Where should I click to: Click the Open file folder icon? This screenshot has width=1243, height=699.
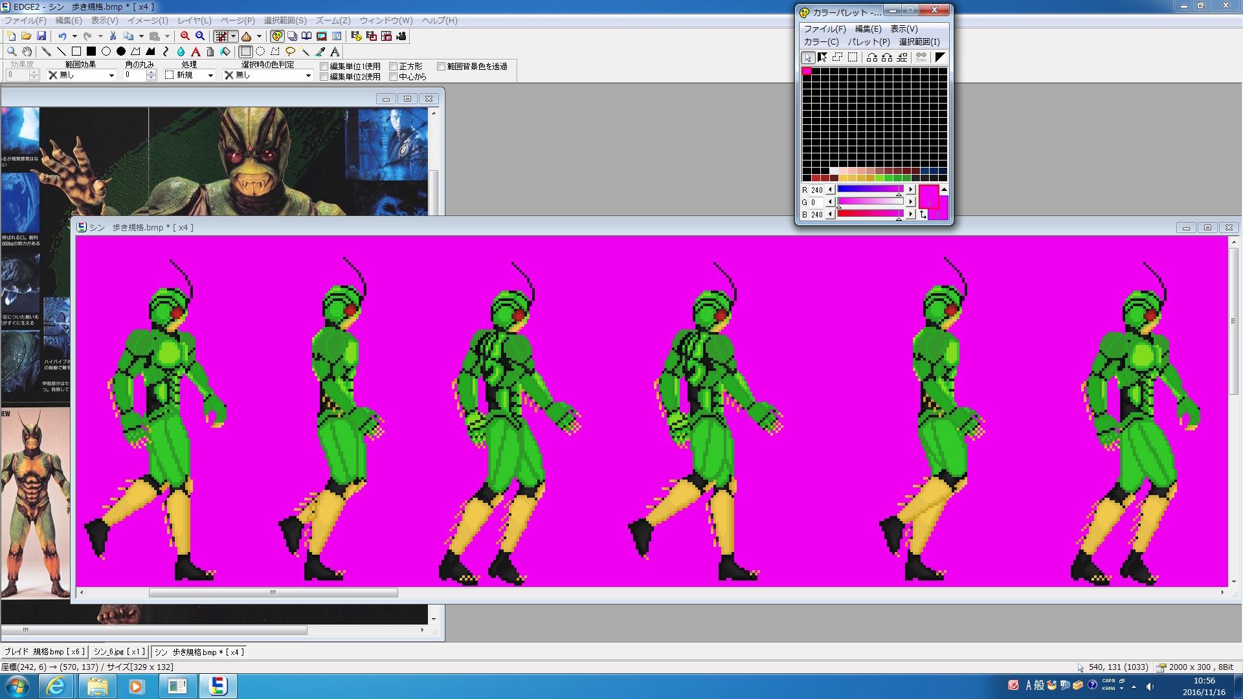27,36
